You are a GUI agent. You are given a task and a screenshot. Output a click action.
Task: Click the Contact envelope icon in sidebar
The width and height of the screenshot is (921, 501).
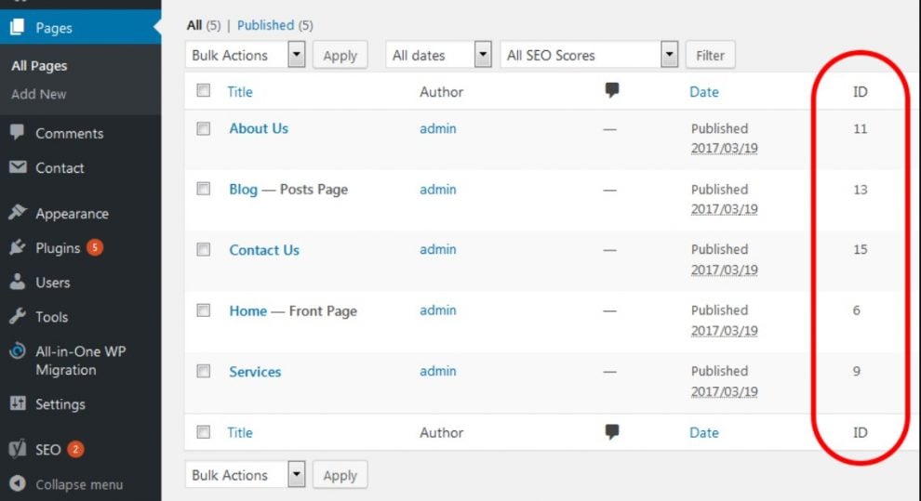click(x=17, y=168)
